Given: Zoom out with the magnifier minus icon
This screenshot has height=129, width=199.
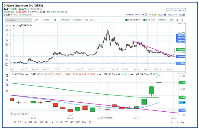Looking at the screenshot, I should point(7,85).
